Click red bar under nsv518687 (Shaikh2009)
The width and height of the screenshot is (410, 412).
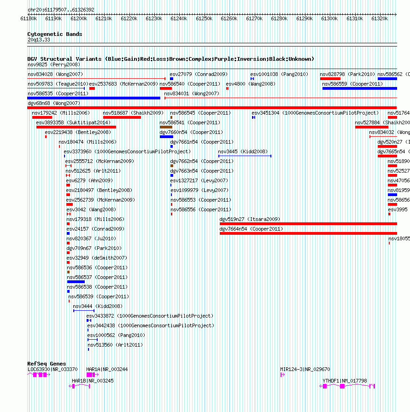pos(122,117)
